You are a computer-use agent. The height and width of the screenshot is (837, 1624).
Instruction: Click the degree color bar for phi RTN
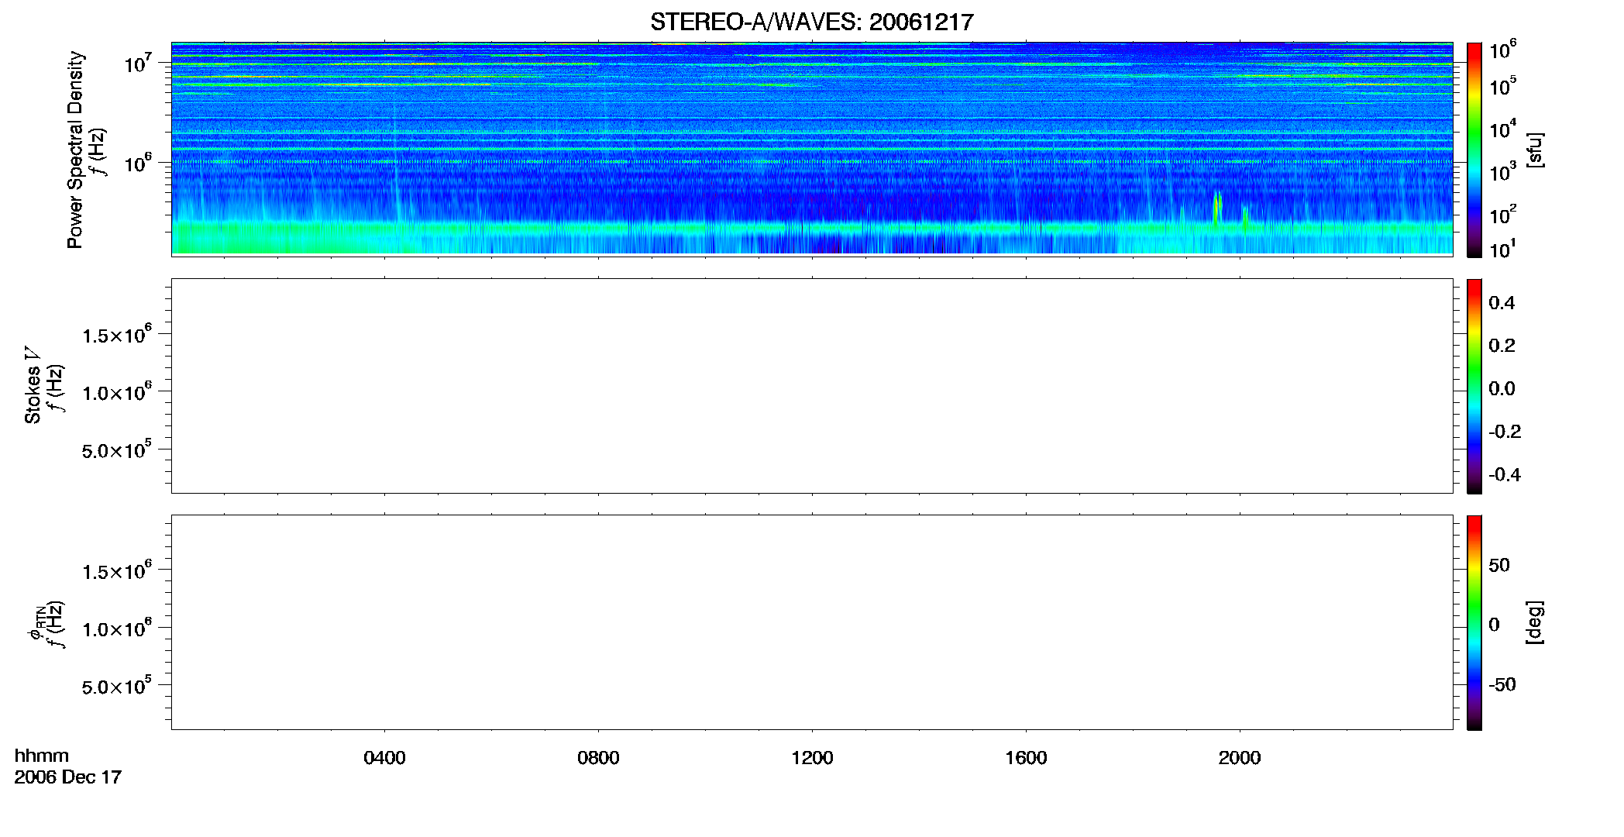(1474, 622)
